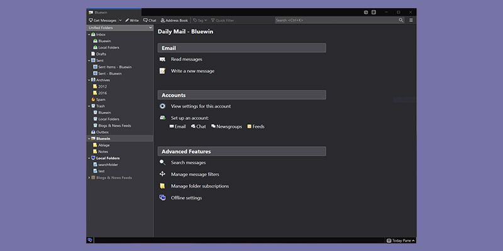Toggle the Today Pane button

(401, 240)
